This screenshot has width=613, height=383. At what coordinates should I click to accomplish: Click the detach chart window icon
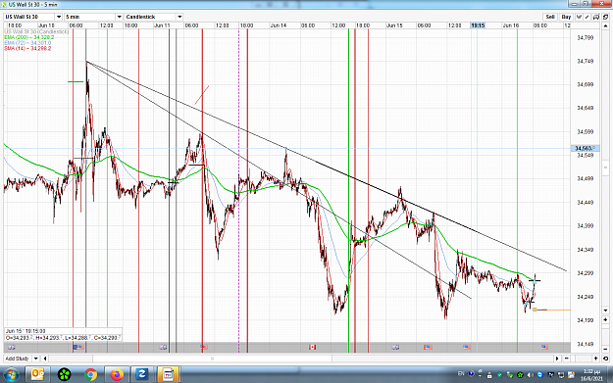click(x=605, y=17)
